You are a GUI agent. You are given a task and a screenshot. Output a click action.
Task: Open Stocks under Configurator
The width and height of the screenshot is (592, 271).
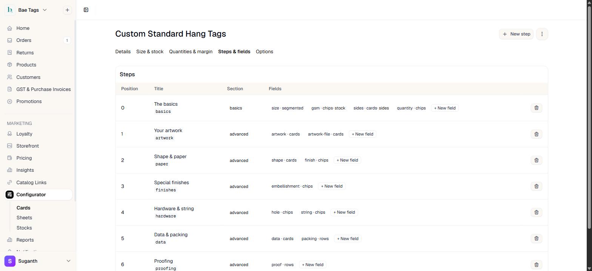[24, 228]
